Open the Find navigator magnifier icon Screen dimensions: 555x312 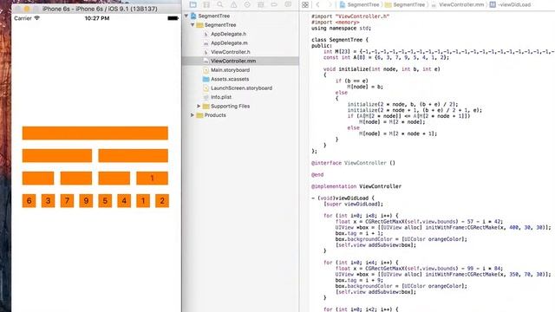click(220, 4)
